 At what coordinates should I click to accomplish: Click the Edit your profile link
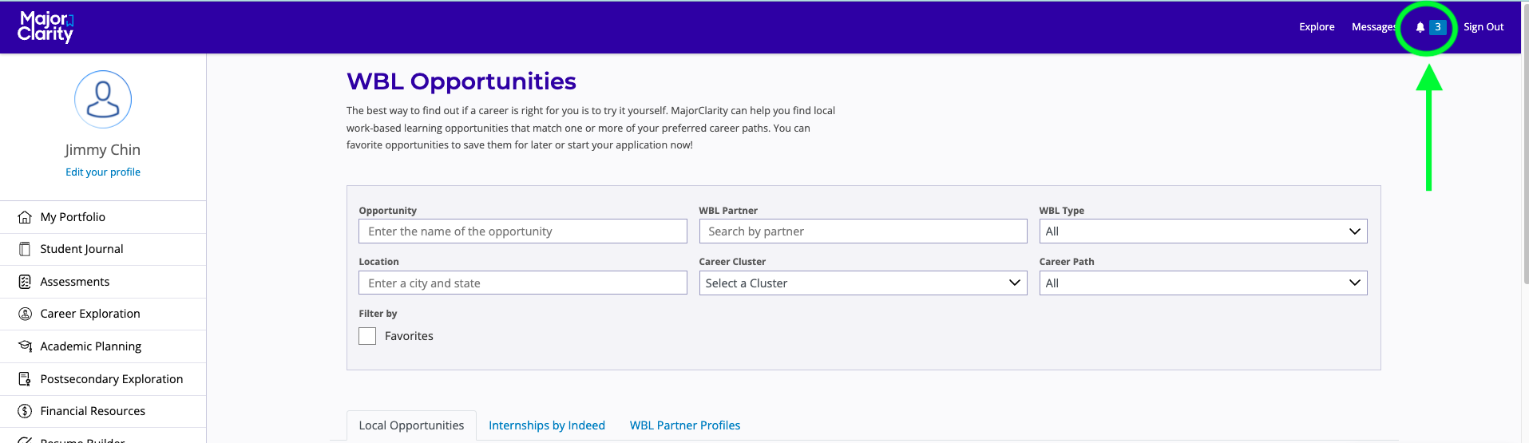(103, 172)
